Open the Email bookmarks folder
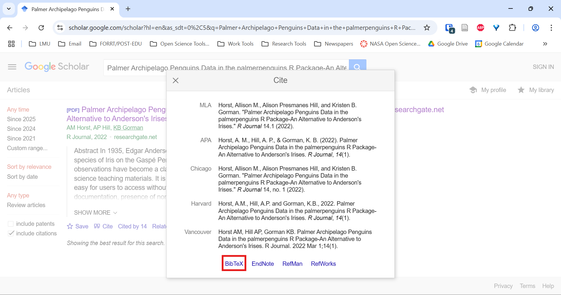 [70, 44]
